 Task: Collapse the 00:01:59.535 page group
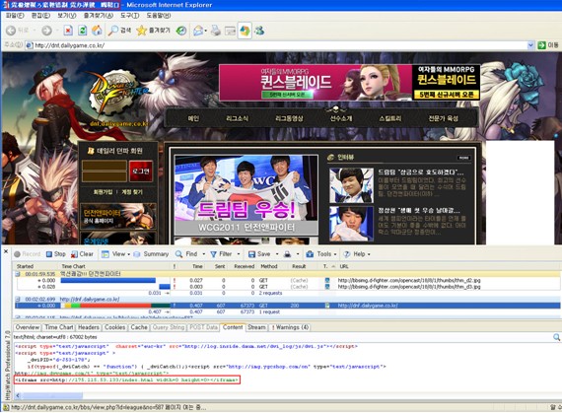[x=18, y=274]
